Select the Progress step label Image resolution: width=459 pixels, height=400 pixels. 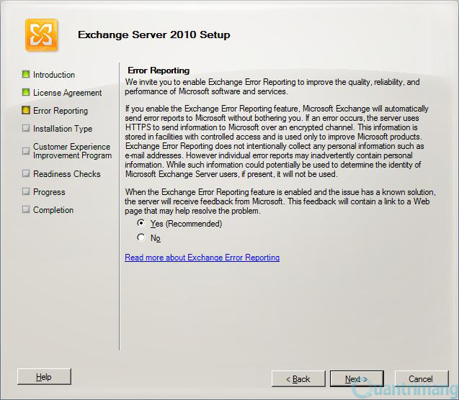point(49,192)
